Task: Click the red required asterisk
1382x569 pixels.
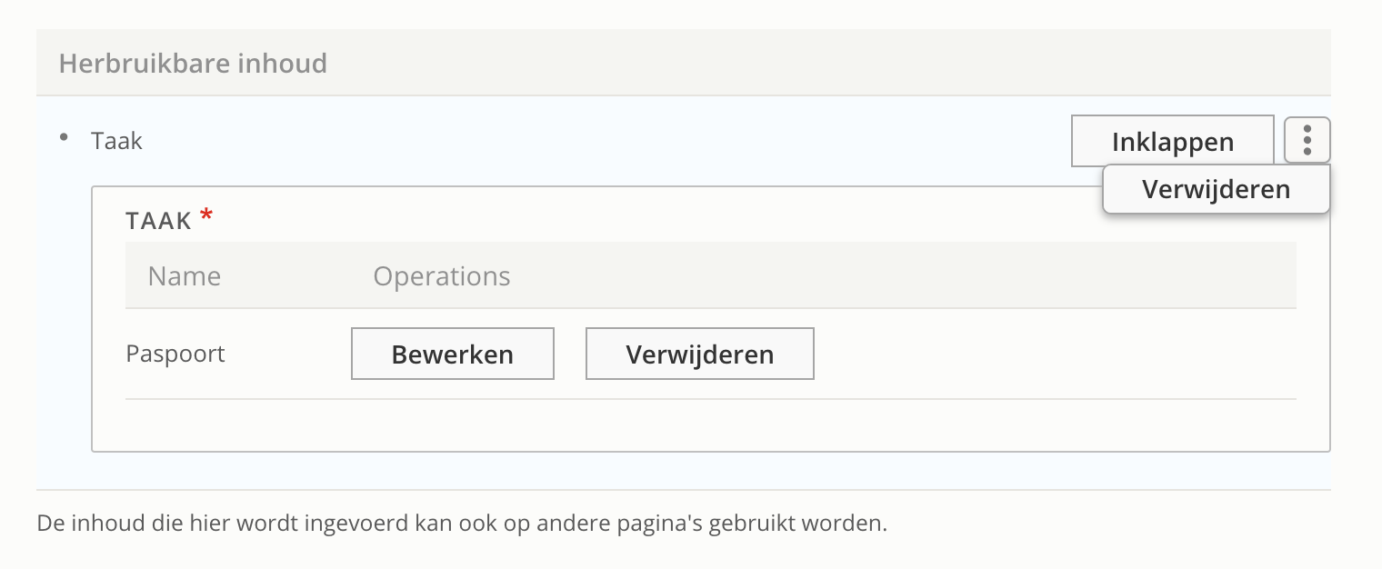Action: point(206,216)
